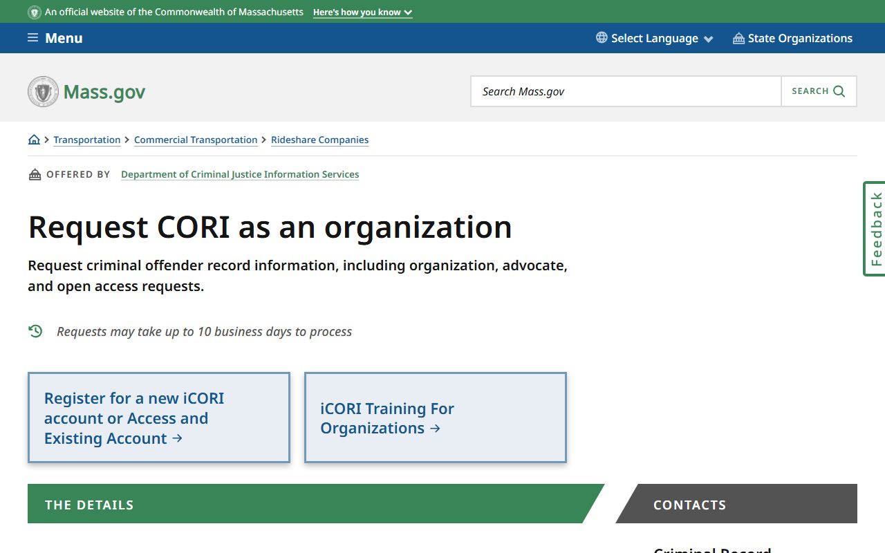Click the search magnifier icon
The height and width of the screenshot is (553, 885).
tap(839, 91)
